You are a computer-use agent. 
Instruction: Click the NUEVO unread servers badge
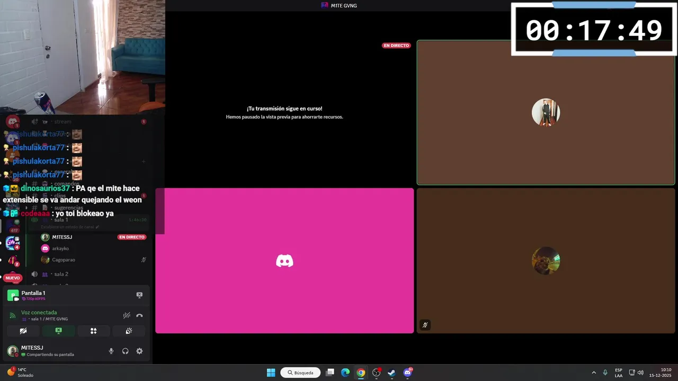tap(13, 278)
